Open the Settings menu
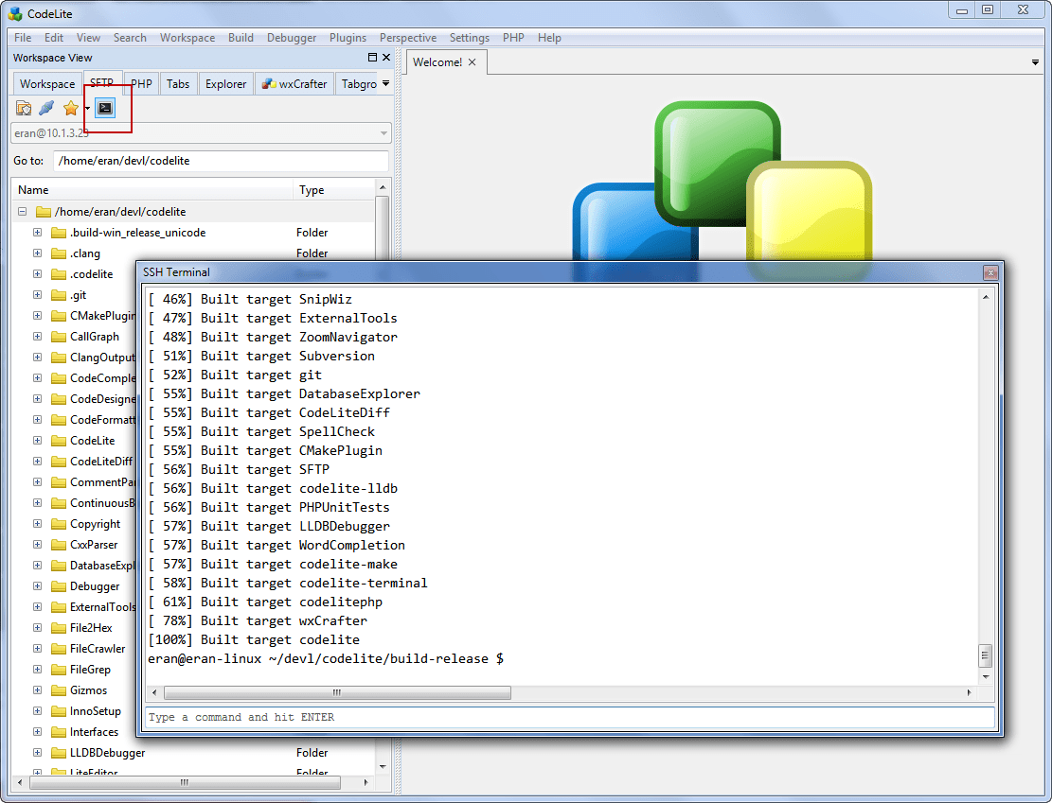Viewport: 1052px width, 803px height. (x=469, y=38)
